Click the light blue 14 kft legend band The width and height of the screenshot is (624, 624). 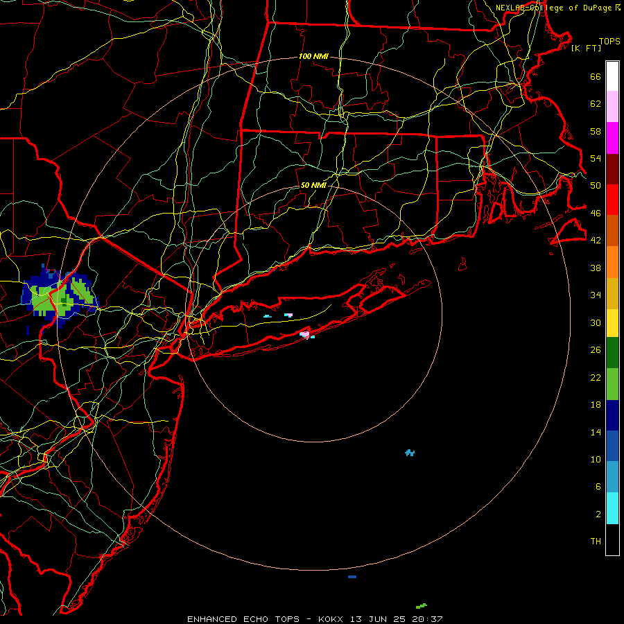click(x=612, y=477)
